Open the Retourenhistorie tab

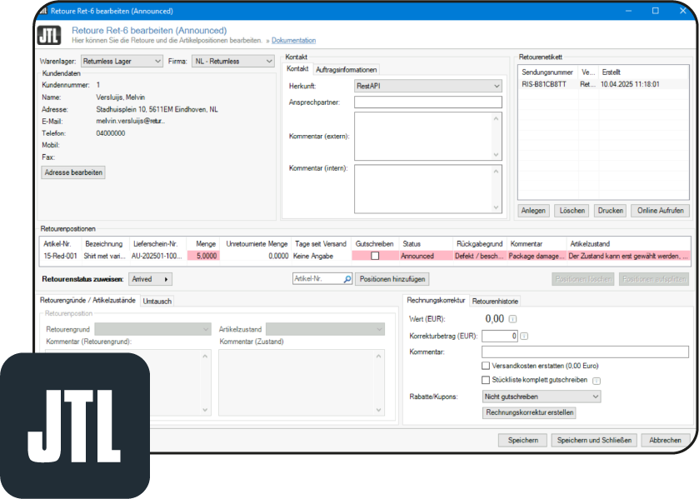coord(495,301)
